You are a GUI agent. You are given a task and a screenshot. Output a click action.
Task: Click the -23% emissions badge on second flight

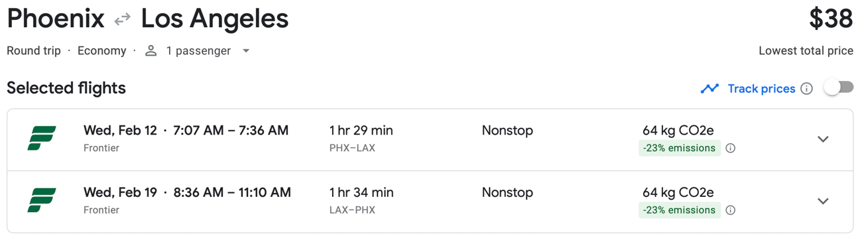(x=680, y=210)
